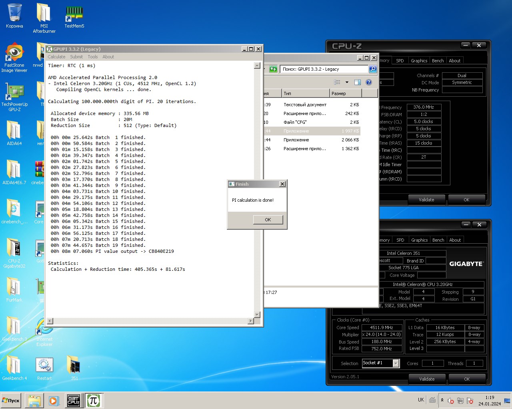
Task: Launch the TestMem5 desktop shortcut
Action: (x=74, y=16)
